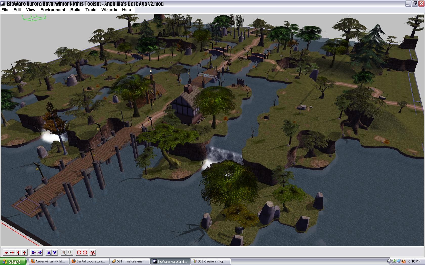Pan the camera down with red arrow

click(x=25, y=252)
